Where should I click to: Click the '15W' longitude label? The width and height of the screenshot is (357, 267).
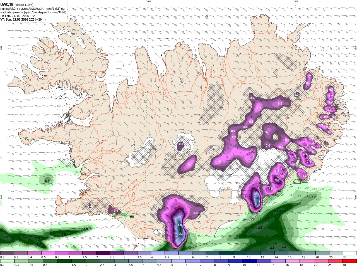(x=295, y=1)
